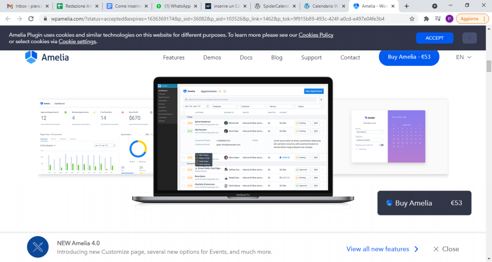Screen dimensions: 492x262
Task: Open the Cookie settings link
Action: point(77,41)
